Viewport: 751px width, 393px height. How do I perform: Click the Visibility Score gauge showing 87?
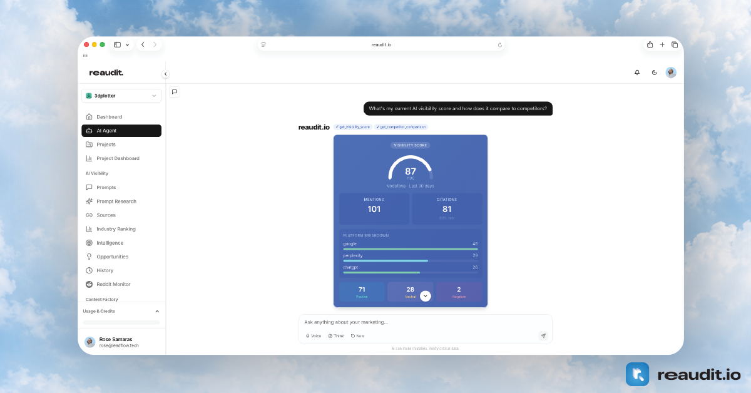[x=411, y=169]
